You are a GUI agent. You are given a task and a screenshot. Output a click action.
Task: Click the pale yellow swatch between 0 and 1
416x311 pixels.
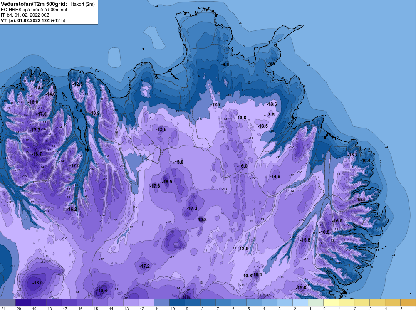[x=331, y=303]
